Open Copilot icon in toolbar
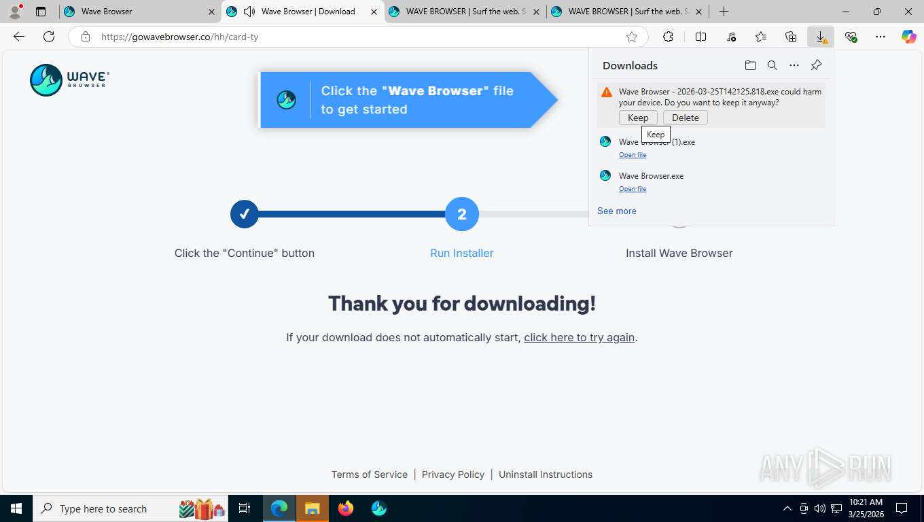Image resolution: width=924 pixels, height=522 pixels. [909, 37]
